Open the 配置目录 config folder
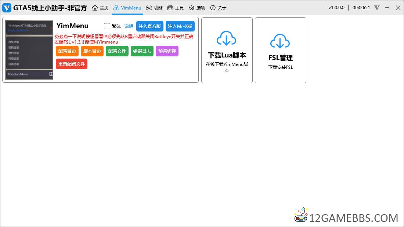Image resolution: width=404 pixels, height=227 pixels. pos(67,51)
